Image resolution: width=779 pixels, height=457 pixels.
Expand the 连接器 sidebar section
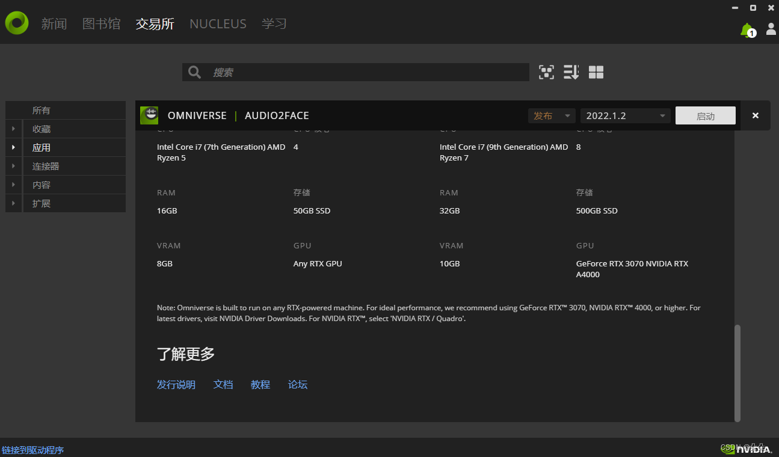tap(13, 165)
